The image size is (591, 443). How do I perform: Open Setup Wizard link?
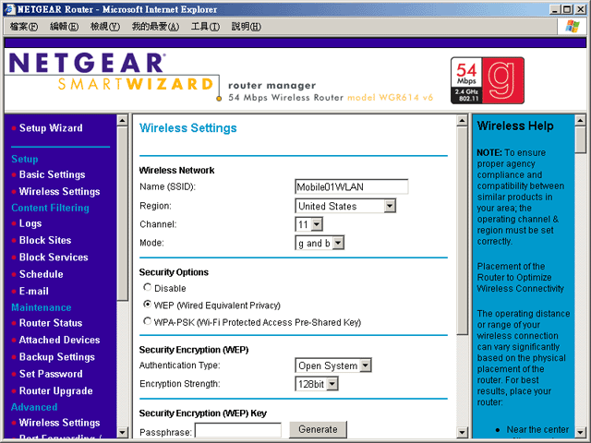click(x=51, y=128)
